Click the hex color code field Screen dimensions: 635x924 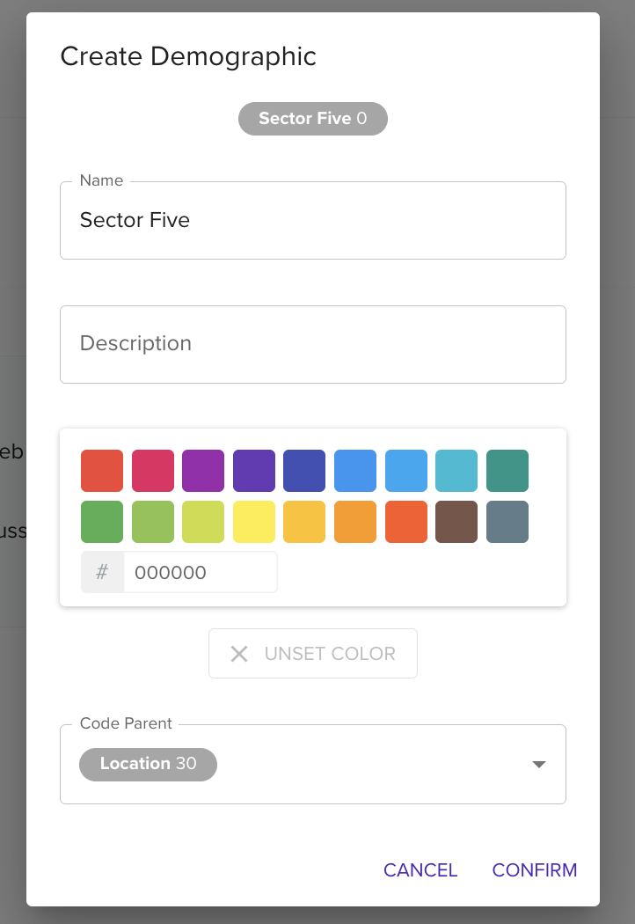coord(200,573)
